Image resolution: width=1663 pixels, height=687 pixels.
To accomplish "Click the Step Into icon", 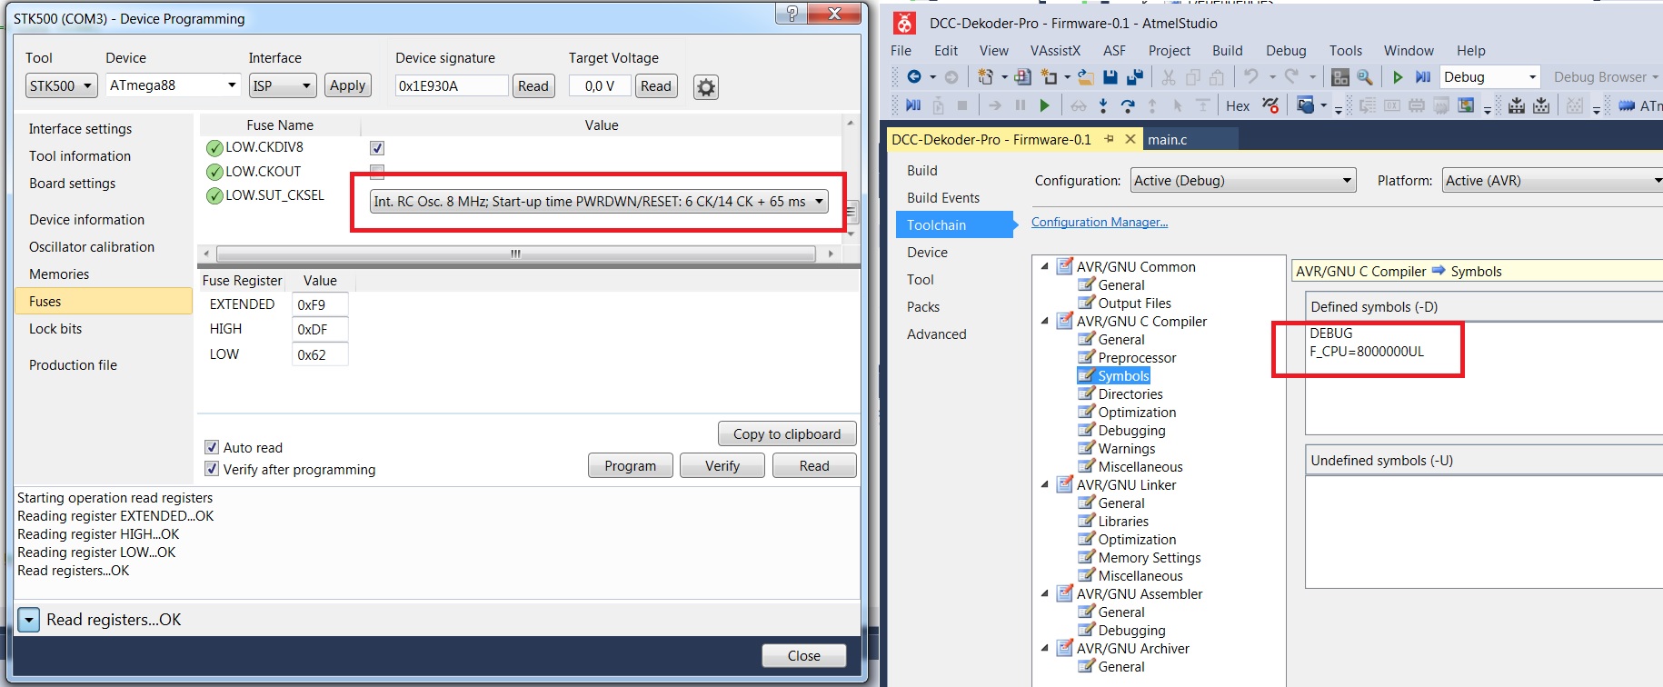I will 1103,105.
